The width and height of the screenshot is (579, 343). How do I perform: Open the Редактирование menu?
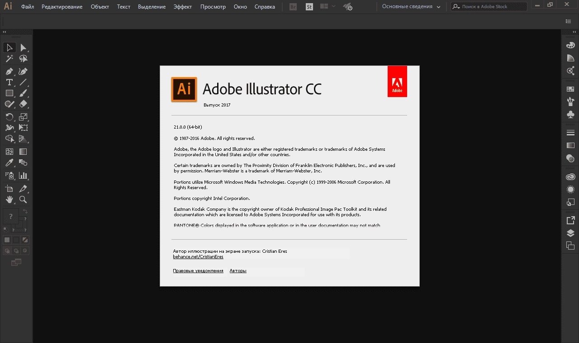(x=62, y=7)
